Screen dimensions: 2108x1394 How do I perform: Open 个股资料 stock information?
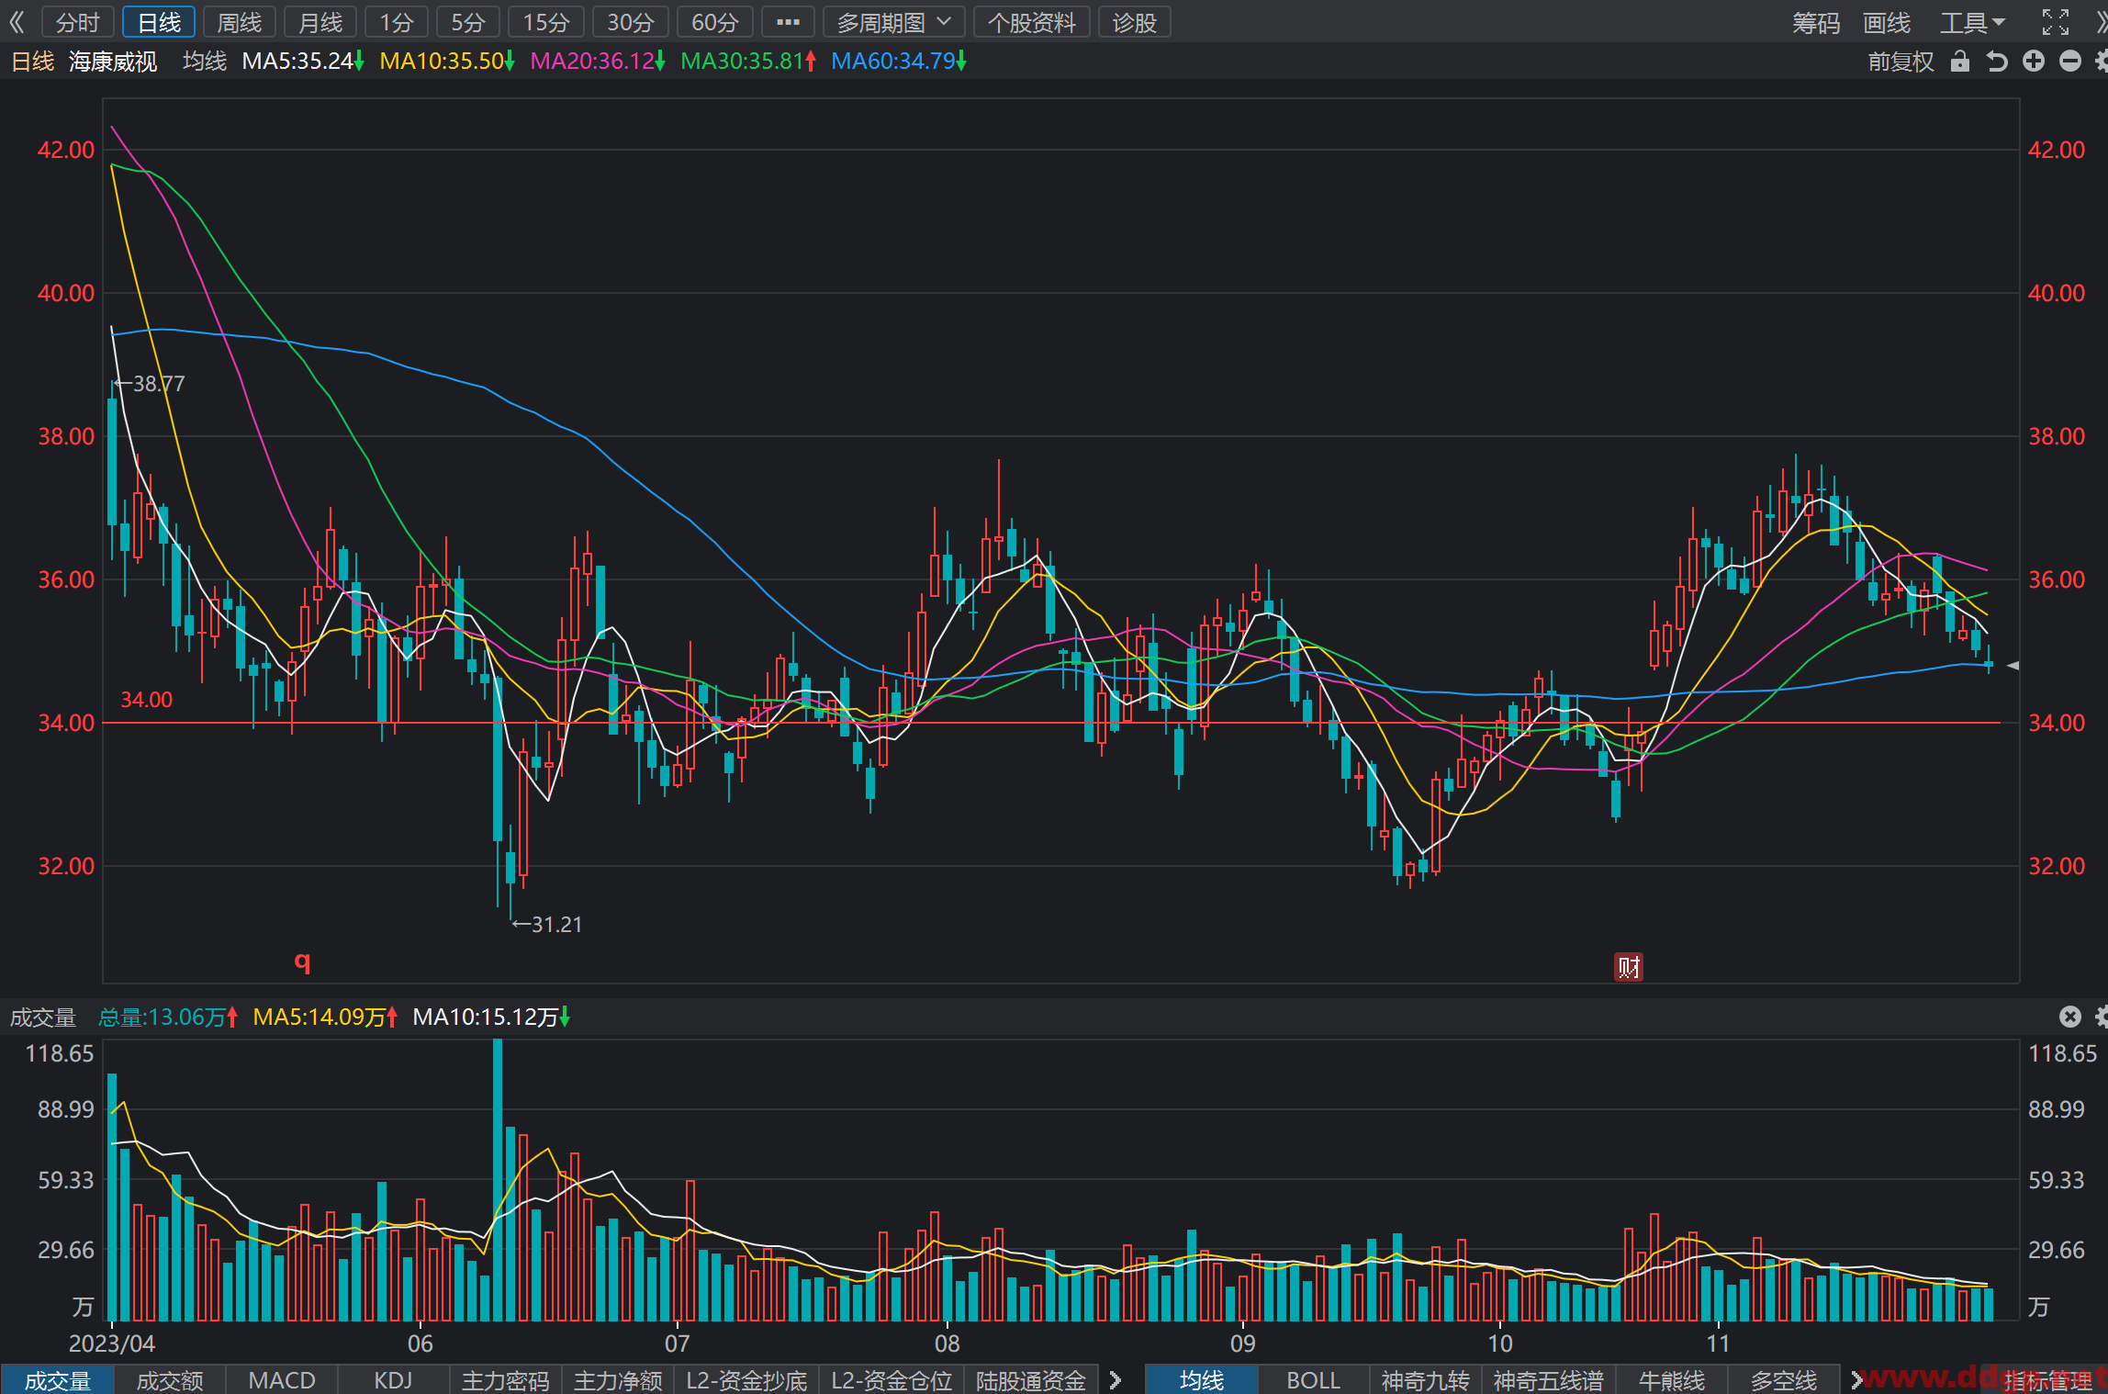1031,22
